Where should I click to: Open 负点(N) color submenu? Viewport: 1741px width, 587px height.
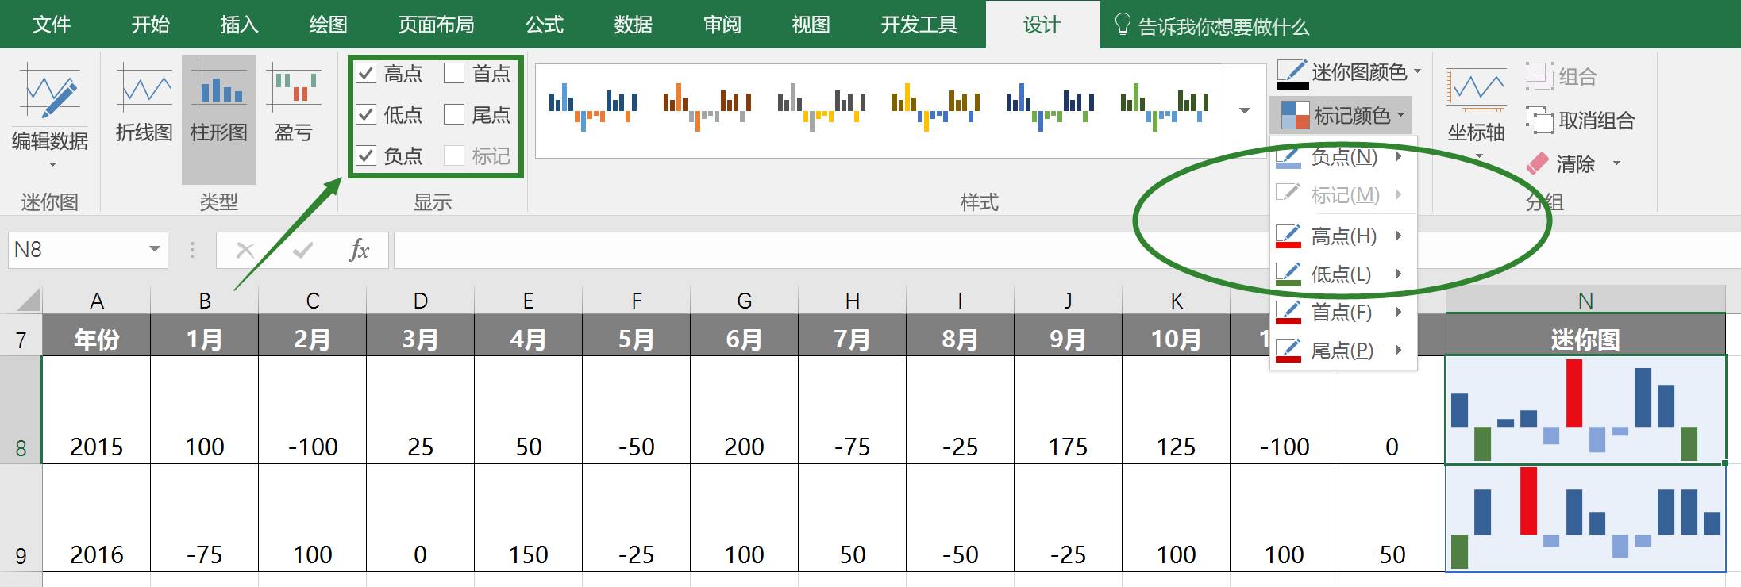tap(1343, 157)
